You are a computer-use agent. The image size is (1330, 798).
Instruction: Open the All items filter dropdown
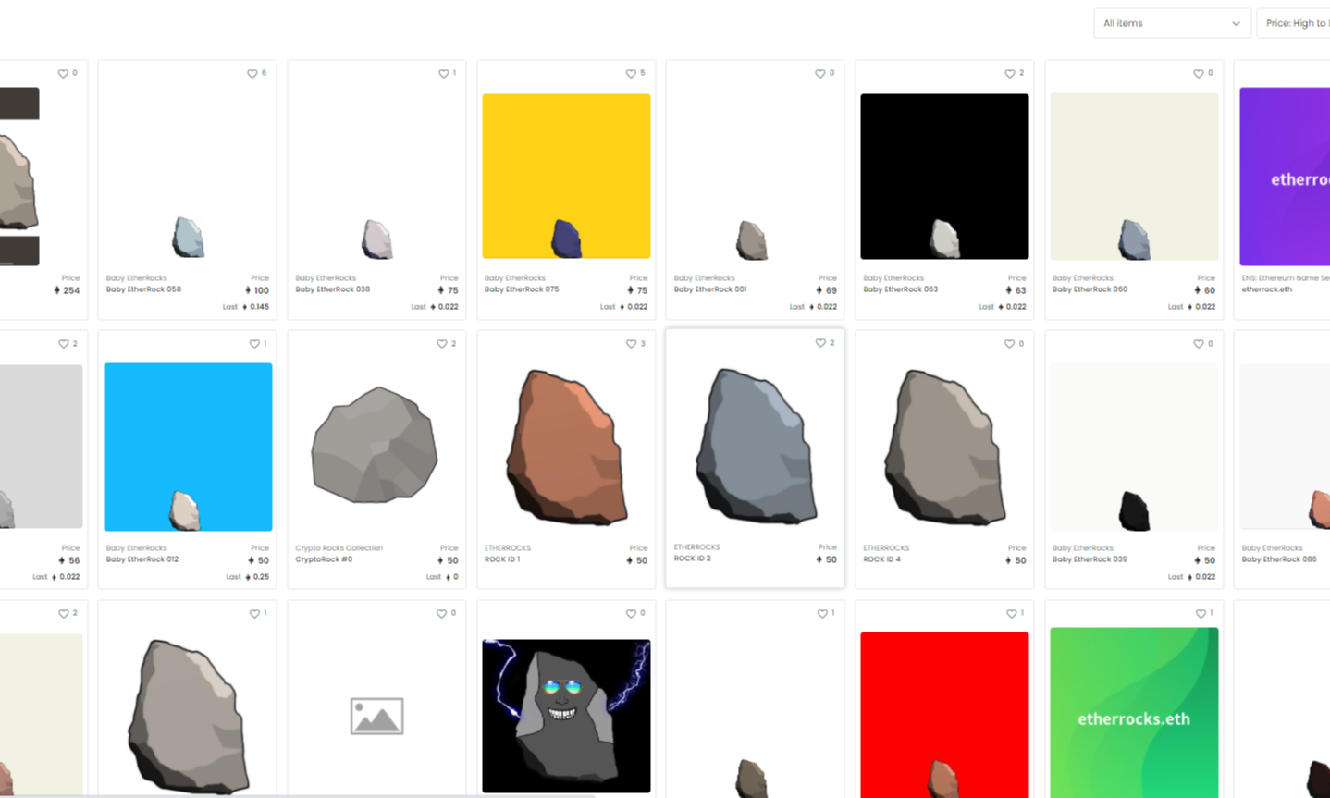point(1172,23)
